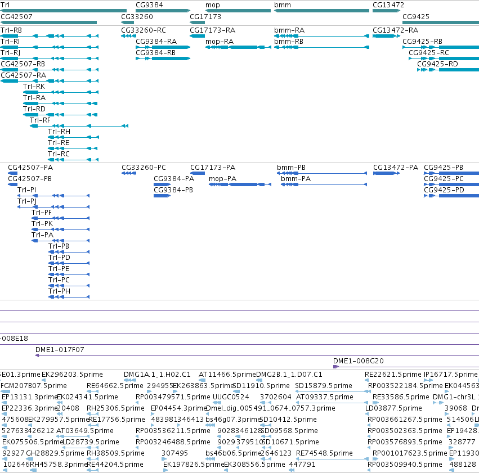
Task: Select transcript Trl-RH
Action: (73, 137)
